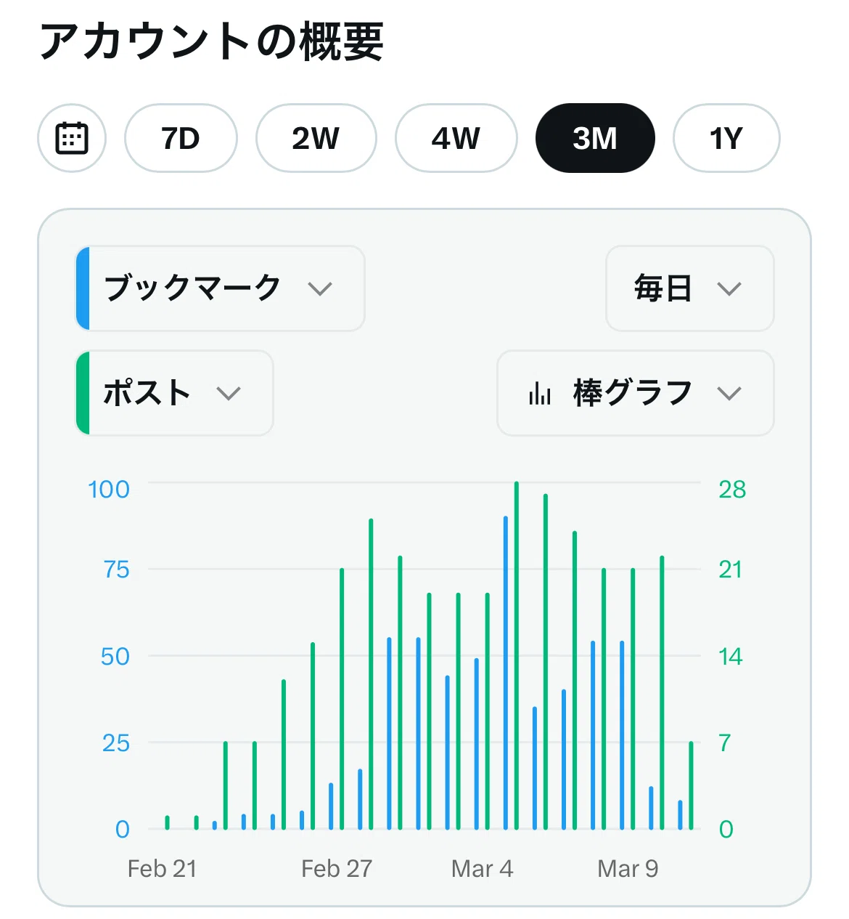
Task: Click the blue color bar on ブックマーク
Action: point(83,288)
